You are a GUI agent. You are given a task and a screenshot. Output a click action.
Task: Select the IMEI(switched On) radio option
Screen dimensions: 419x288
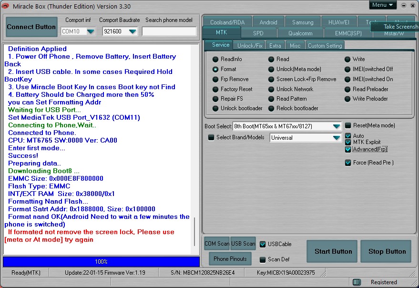coord(347,80)
